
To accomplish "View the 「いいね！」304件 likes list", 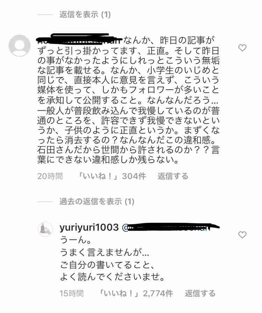I will (x=112, y=176).
